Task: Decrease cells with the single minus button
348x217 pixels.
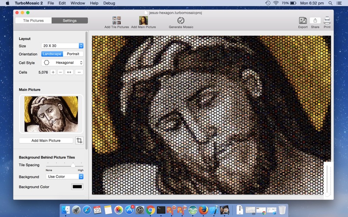Action: (x=60, y=72)
